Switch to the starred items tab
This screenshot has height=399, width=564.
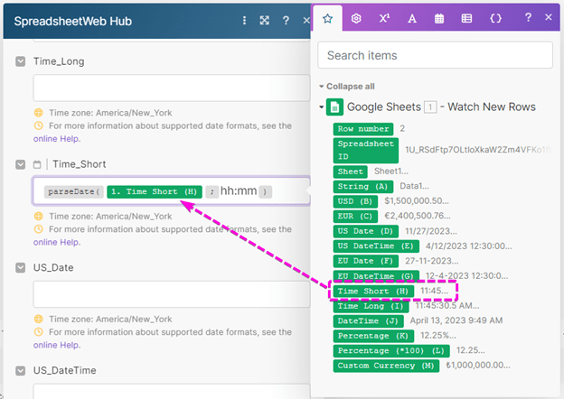(x=327, y=18)
